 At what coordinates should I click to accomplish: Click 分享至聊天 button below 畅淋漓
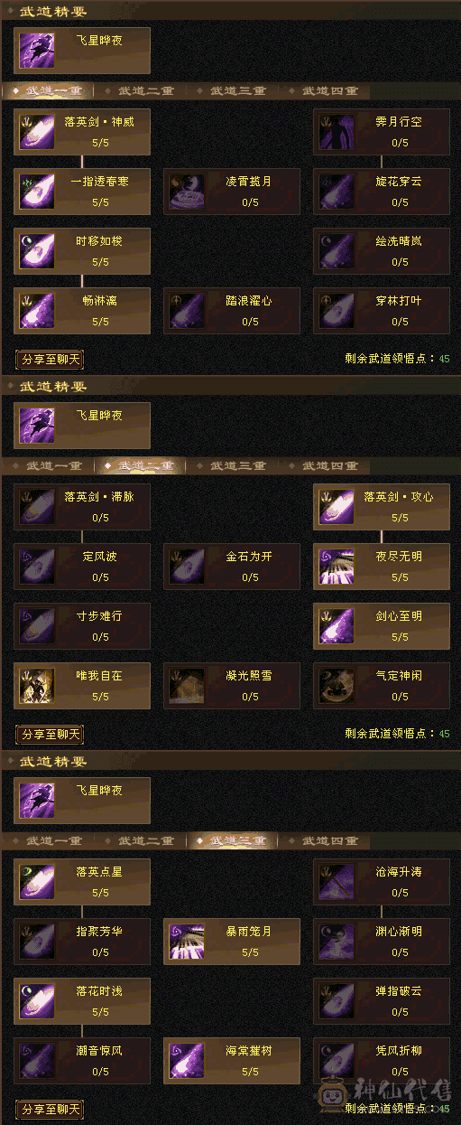(x=50, y=359)
